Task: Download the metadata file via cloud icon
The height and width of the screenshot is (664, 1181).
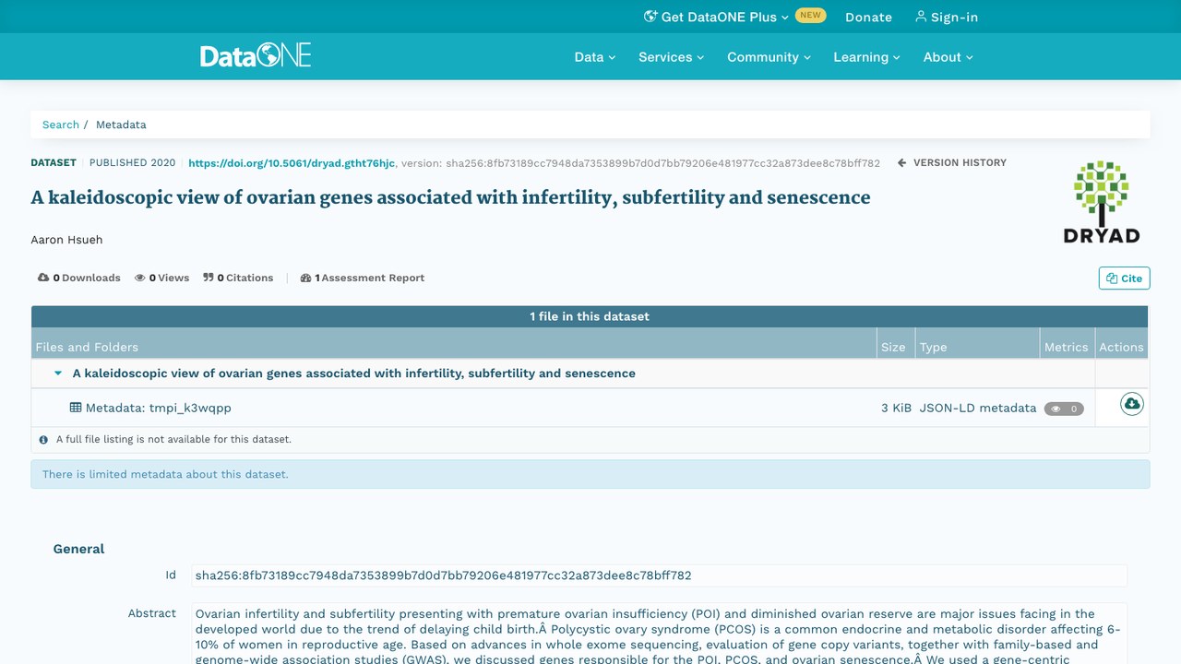Action: [1132, 404]
